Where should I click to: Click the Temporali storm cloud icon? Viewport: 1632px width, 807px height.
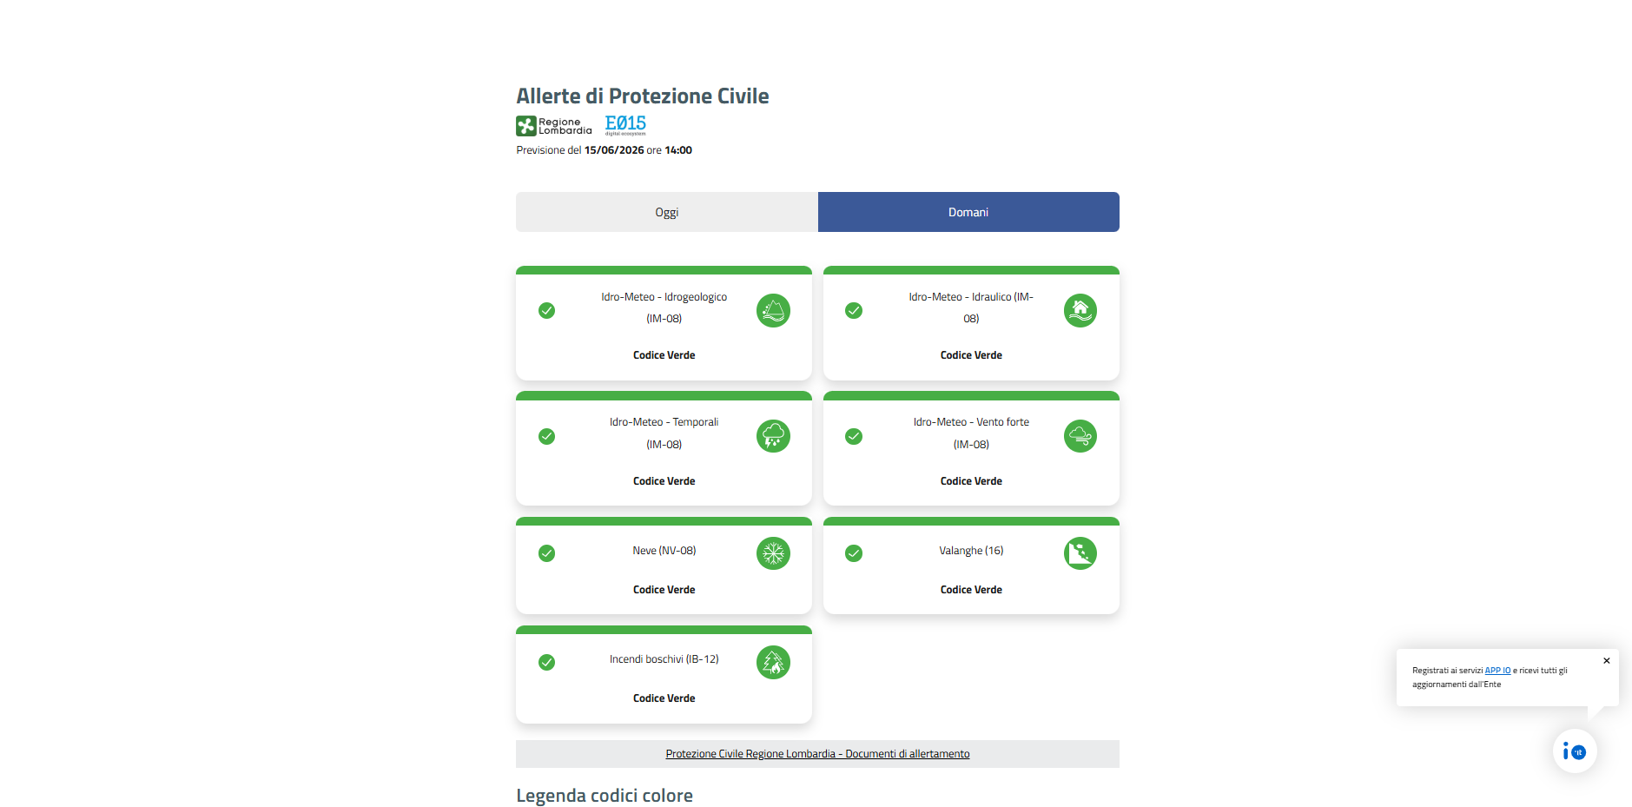[773, 436]
